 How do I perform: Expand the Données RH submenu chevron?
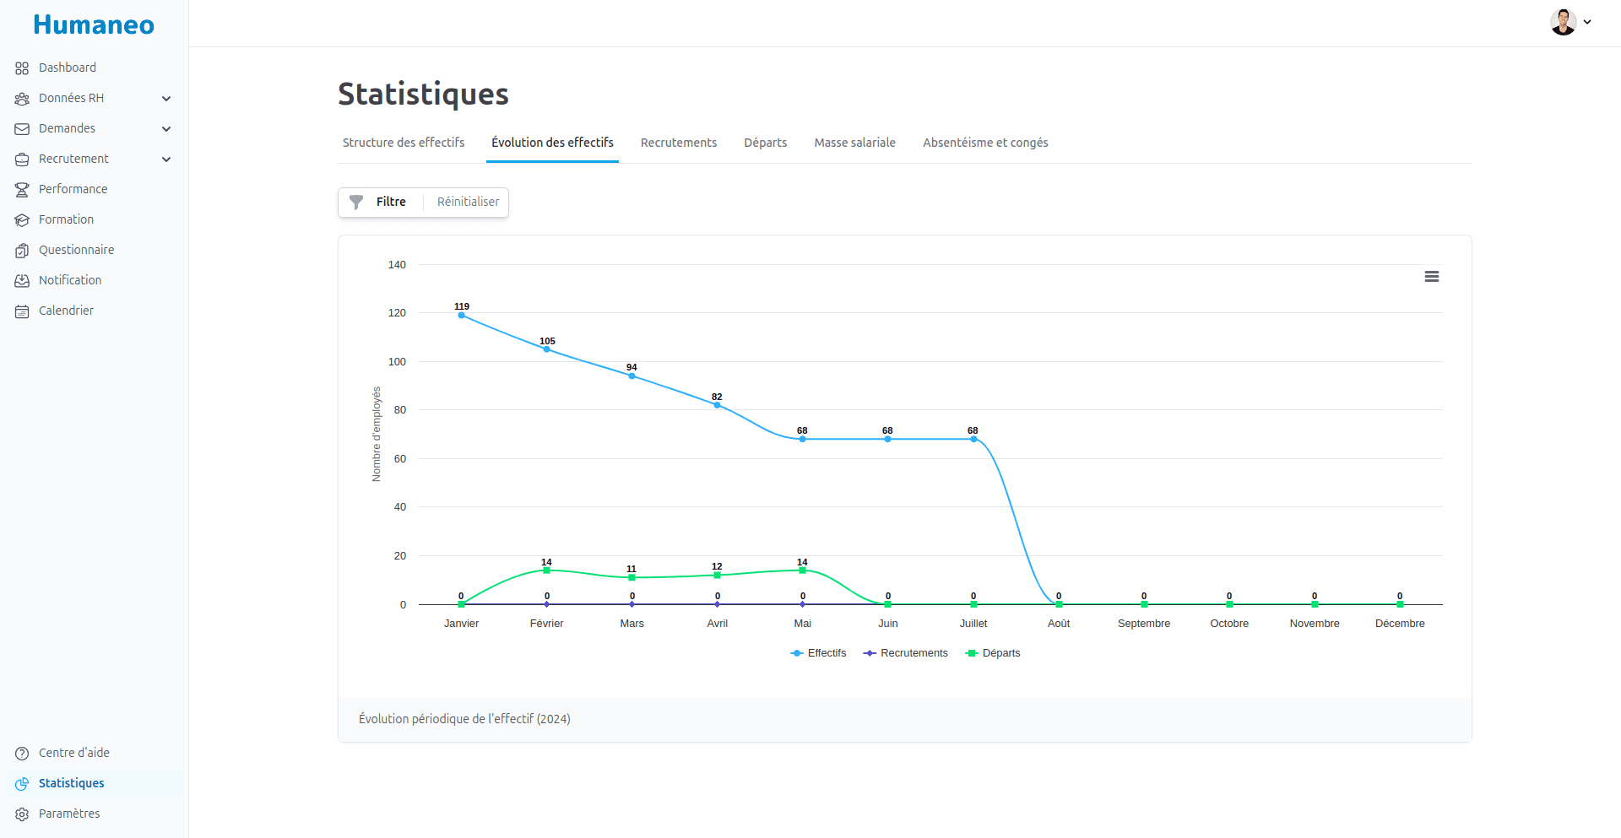coord(166,99)
